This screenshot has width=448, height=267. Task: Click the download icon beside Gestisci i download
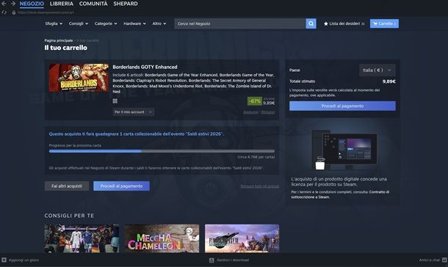[x=212, y=260]
